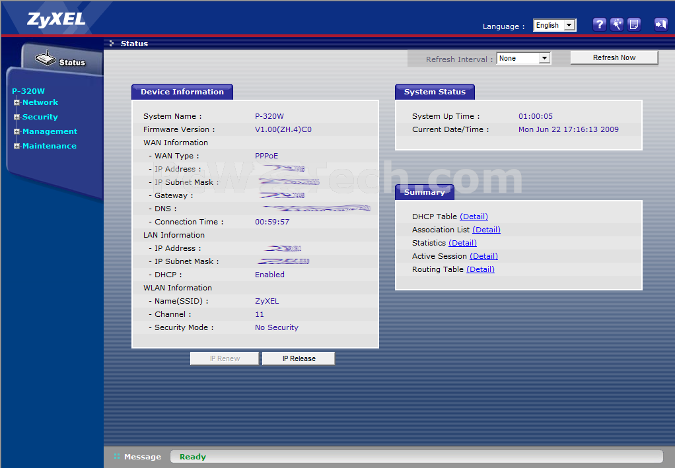
Task: Open Association List detail link
Action: (486, 230)
